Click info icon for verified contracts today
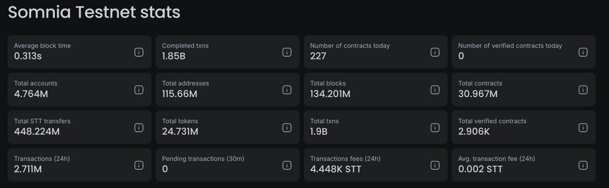 tap(583, 52)
